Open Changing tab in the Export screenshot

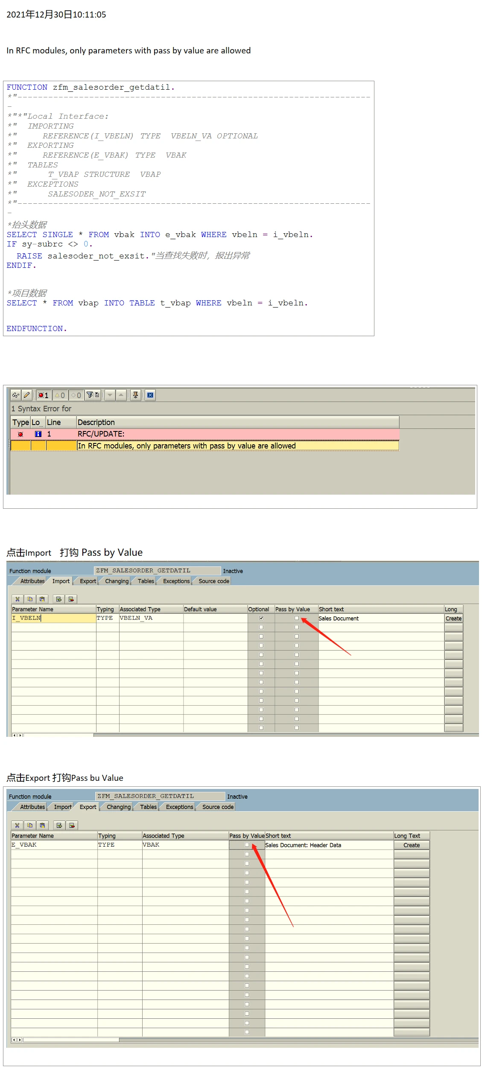[x=118, y=807]
